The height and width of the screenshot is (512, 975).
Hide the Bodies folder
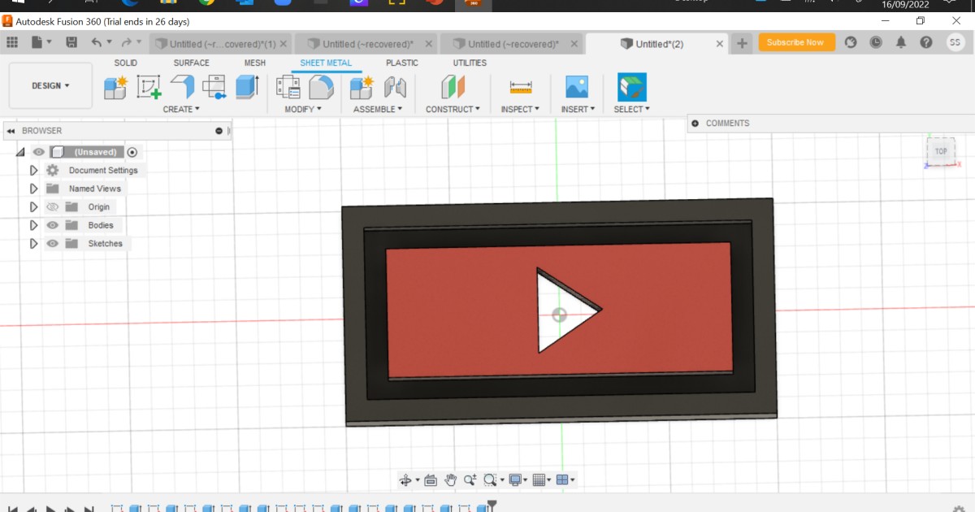[53, 225]
